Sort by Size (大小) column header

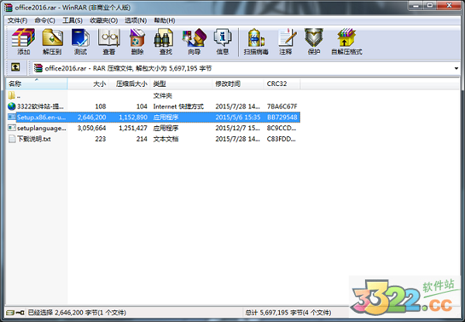(88, 84)
